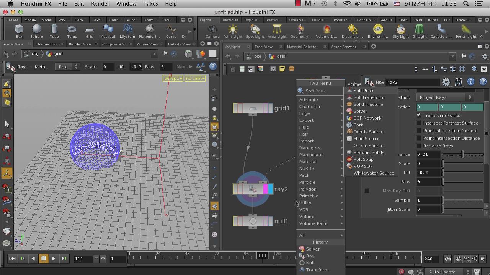This screenshot has height=275, width=490.
Task: Add a sticky note in network editor
Action: point(282,69)
